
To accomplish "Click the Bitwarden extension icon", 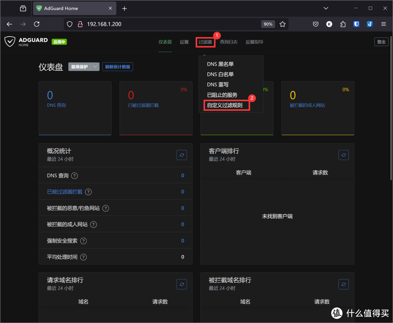I will coord(356,24).
